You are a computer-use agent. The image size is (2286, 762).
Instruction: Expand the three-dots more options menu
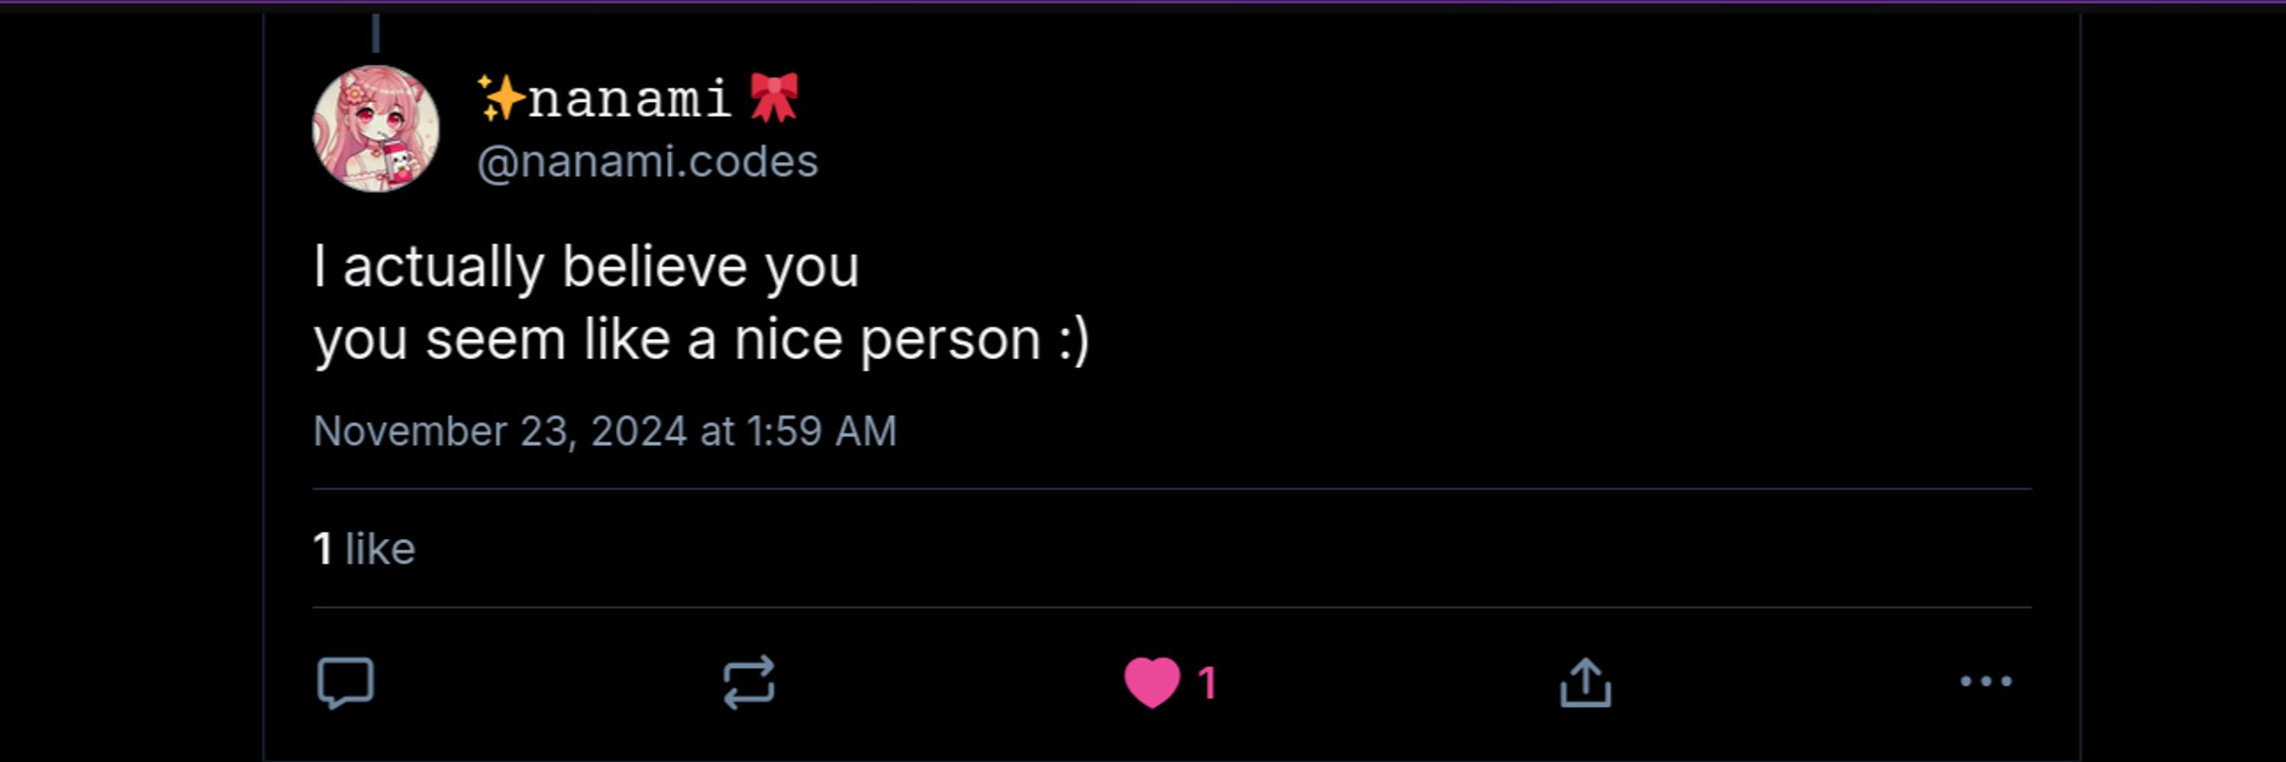(1986, 681)
